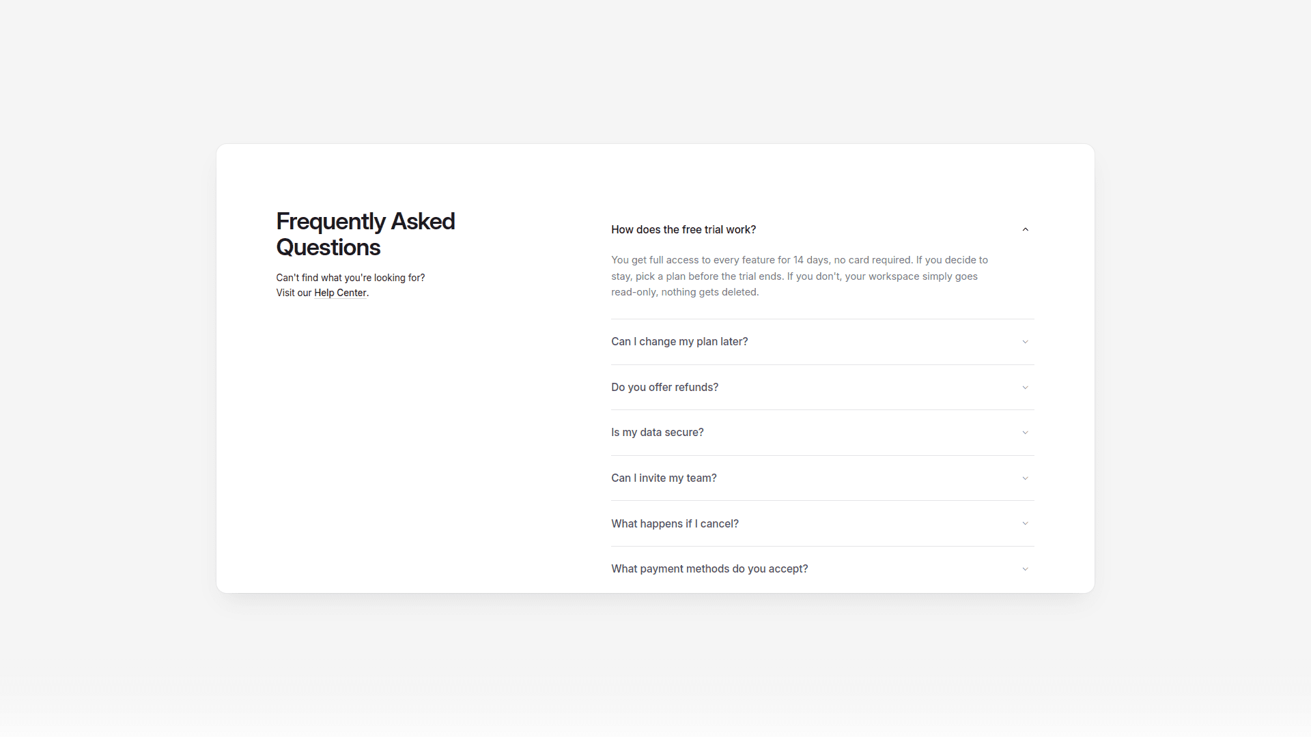Click chevron beside payment methods question
Viewport: 1311px width, 737px height.
tap(1025, 569)
